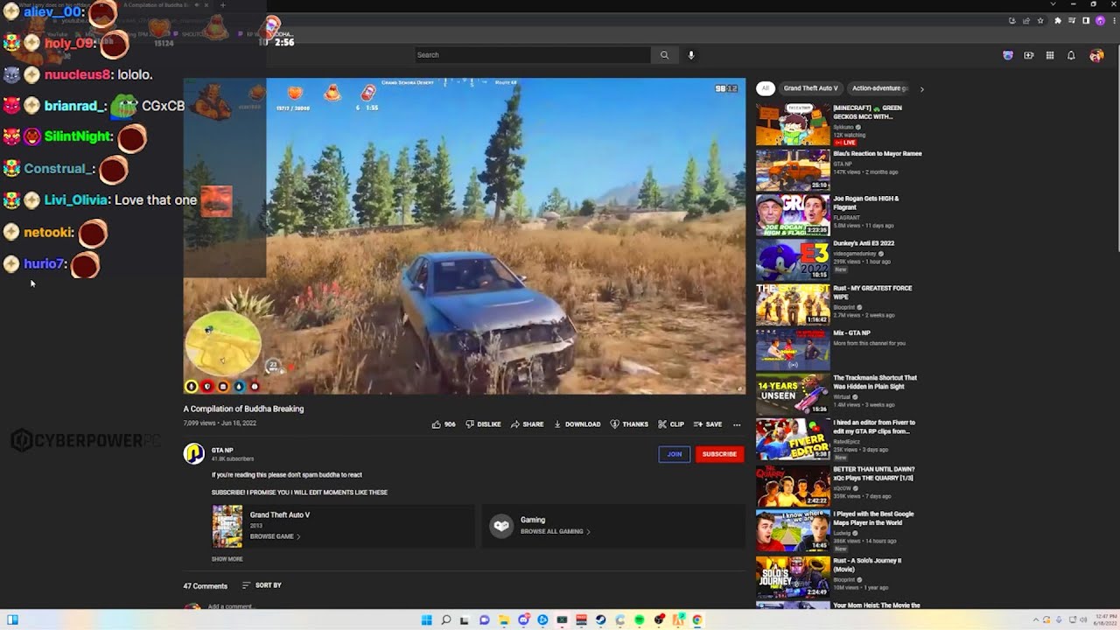Open the Windows Start button
The height and width of the screenshot is (630, 1120).
[426, 620]
